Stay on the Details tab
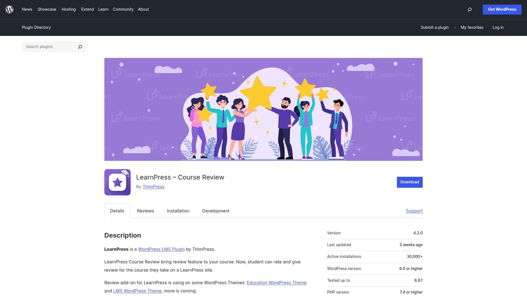The height and width of the screenshot is (296, 527). click(x=117, y=210)
